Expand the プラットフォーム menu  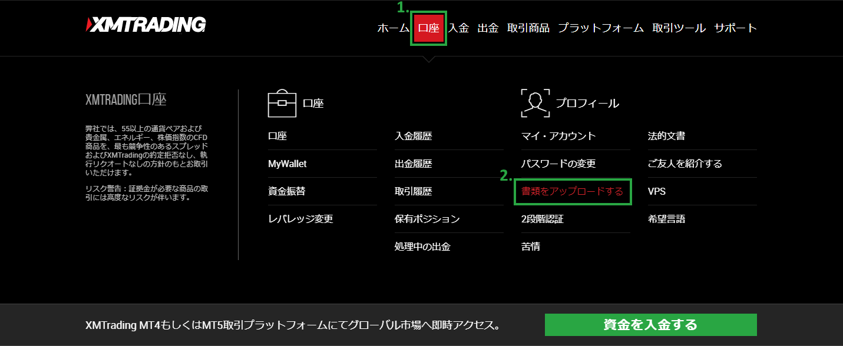point(600,28)
